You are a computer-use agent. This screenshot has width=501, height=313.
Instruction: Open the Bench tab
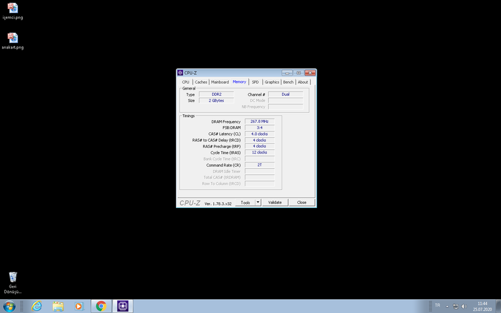point(288,82)
